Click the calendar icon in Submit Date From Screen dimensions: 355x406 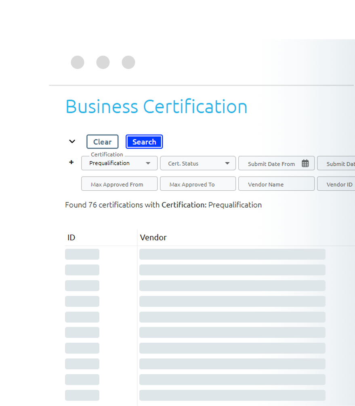305,163
